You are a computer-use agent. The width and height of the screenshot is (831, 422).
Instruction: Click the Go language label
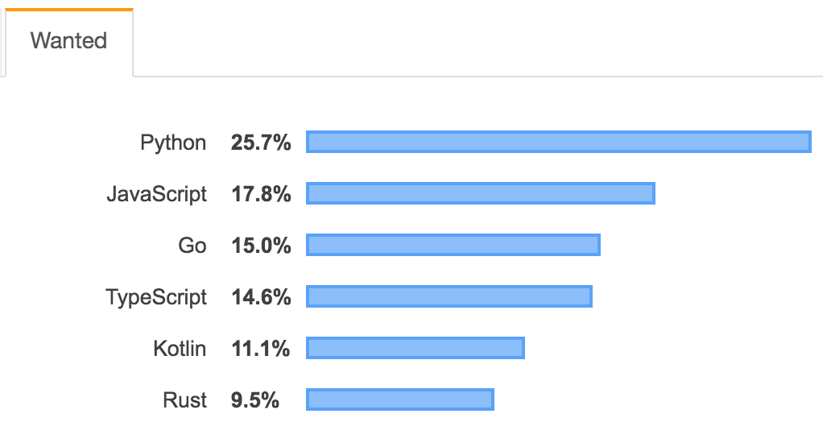pyautogui.click(x=192, y=246)
